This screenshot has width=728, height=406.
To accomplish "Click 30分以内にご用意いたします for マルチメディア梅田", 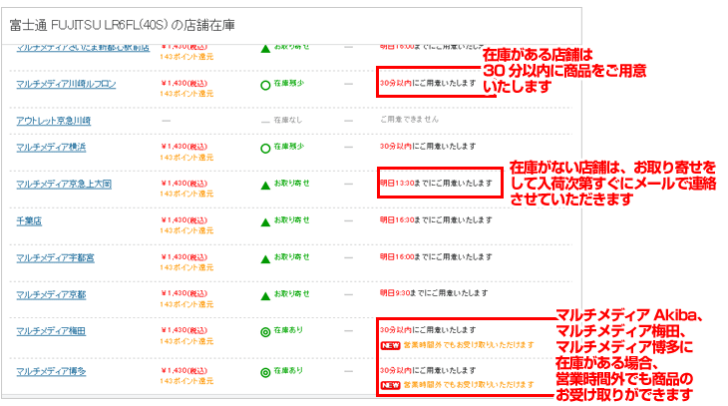I will [x=428, y=330].
